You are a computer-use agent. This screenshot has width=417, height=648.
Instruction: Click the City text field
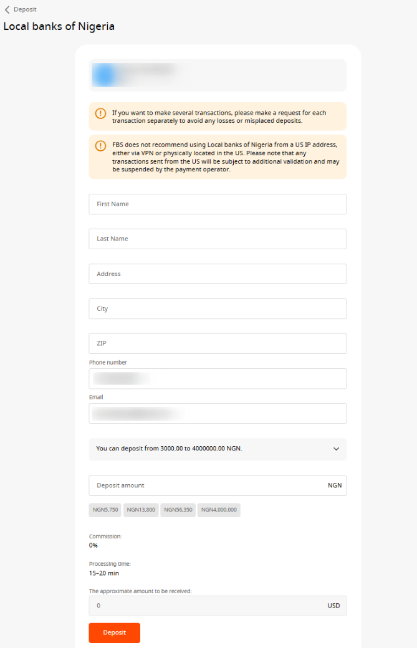click(x=218, y=309)
